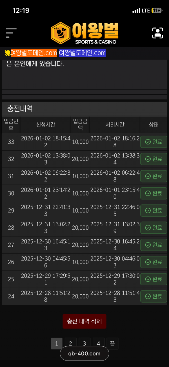The image size is (169, 367).
Task: Click the 완료 status for deposit 30
Action: coord(154,193)
